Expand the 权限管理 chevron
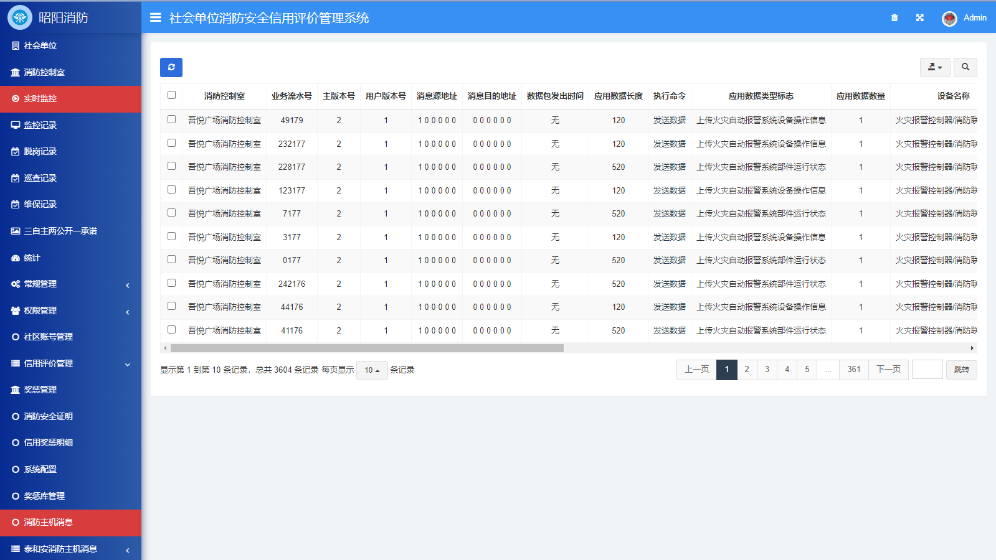This screenshot has height=560, width=996. pos(128,312)
